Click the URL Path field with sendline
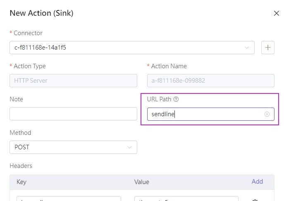 pos(205,114)
